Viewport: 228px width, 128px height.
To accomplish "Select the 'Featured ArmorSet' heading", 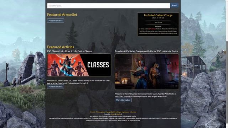I will pos(62,15).
